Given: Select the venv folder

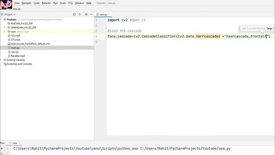Looking at the screenshot, I should pos(13,31).
